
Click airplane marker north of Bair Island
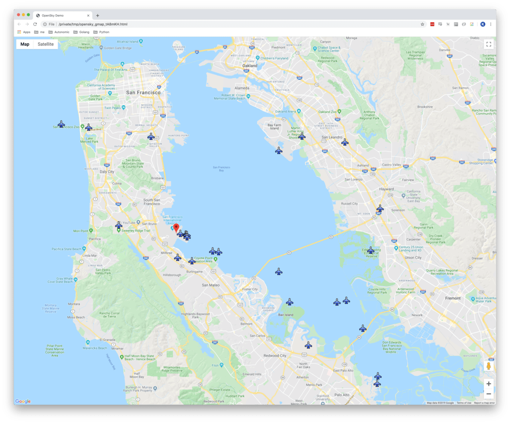point(290,302)
